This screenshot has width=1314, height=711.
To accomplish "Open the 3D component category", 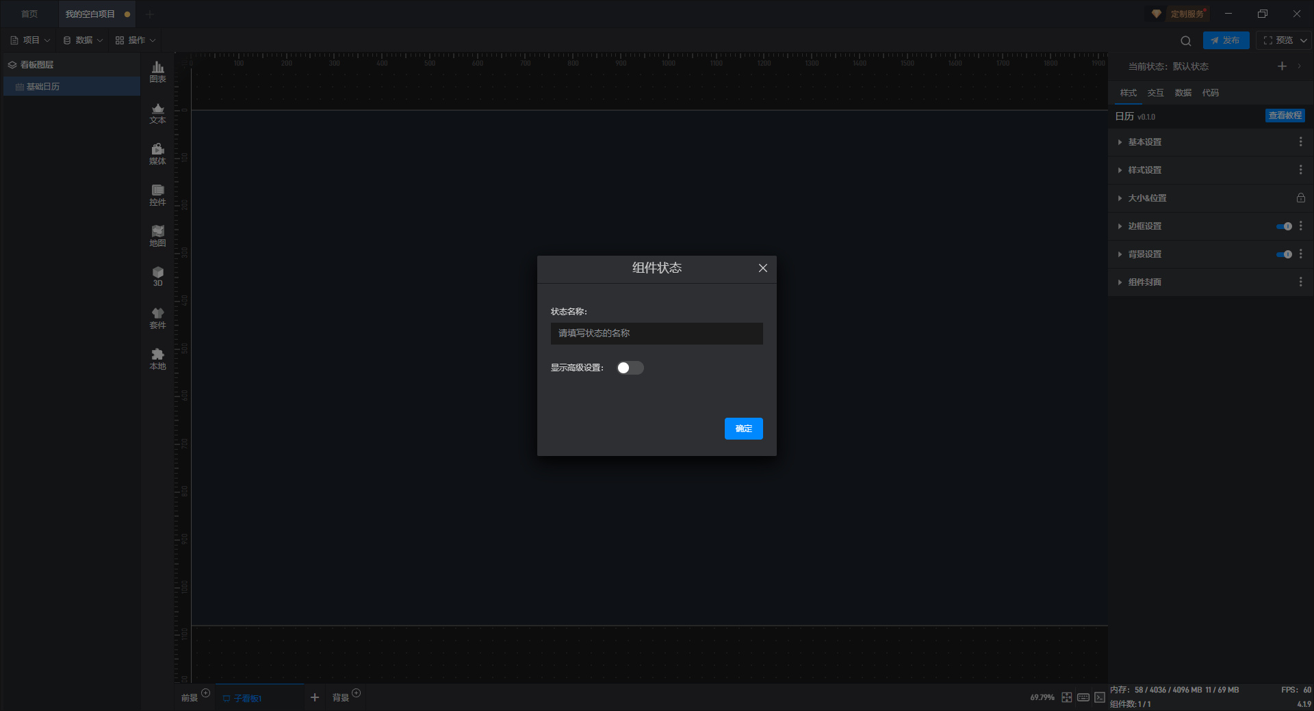I will (157, 276).
